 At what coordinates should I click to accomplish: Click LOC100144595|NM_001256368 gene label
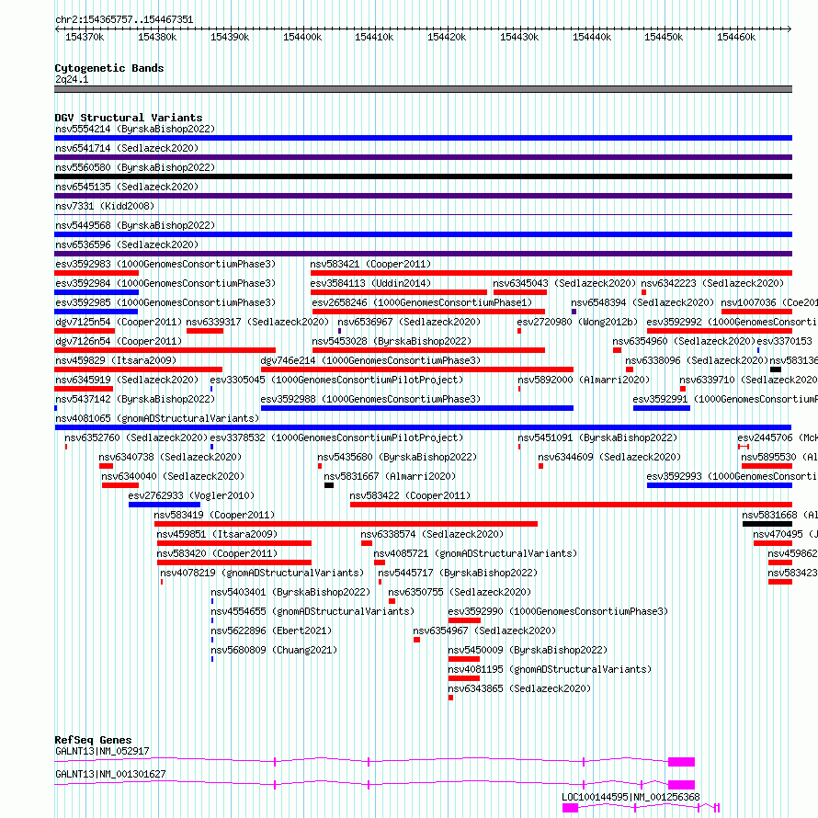point(631,797)
